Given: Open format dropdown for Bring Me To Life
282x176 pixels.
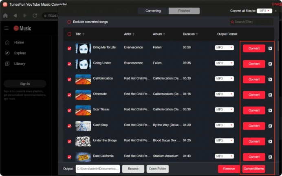Looking at the screenshot, I should [224, 48].
